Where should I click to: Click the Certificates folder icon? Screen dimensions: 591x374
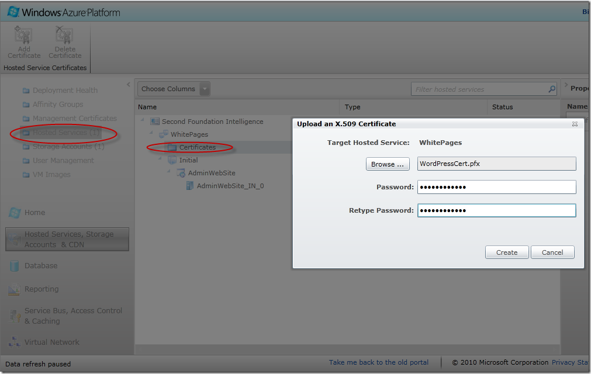pyautogui.click(x=172, y=147)
